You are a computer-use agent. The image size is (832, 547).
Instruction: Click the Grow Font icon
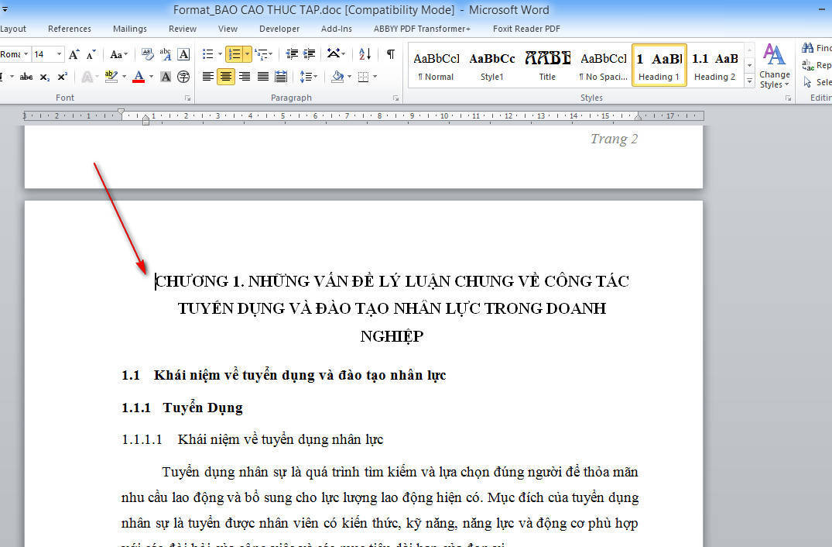point(74,54)
